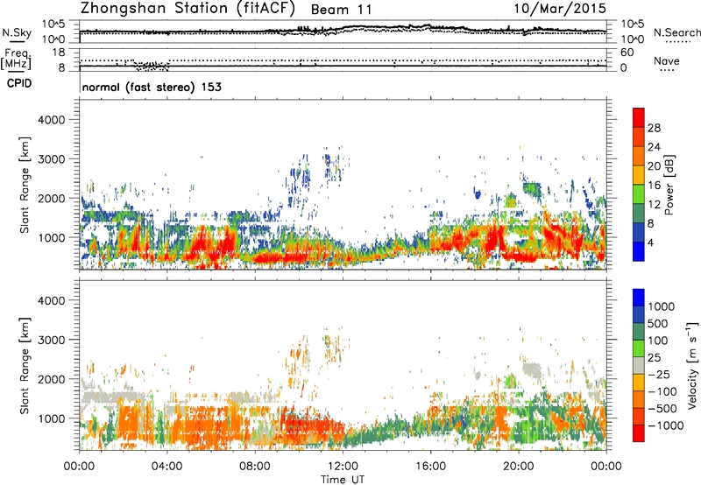701x485 pixels.
Task: Click the date 10/Mar/2015
Action: (560, 9)
